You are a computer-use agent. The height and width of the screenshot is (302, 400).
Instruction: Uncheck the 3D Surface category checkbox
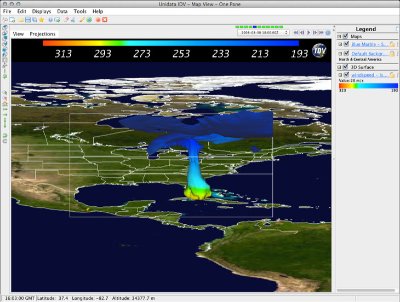coord(345,67)
